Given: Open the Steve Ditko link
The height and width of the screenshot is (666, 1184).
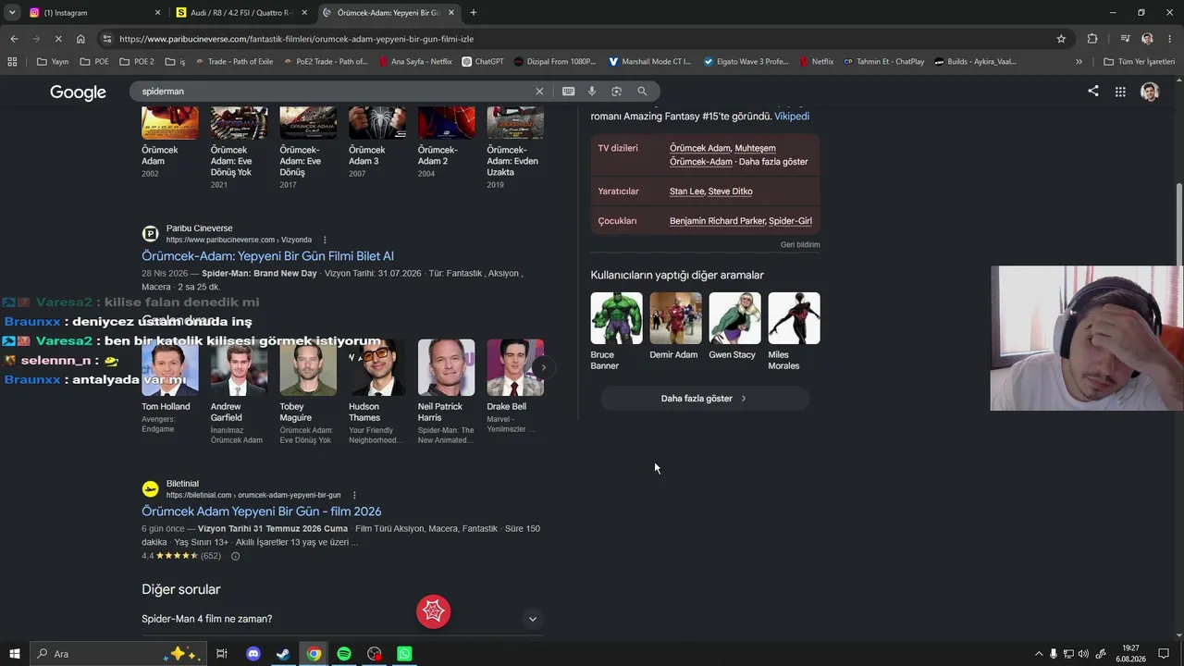Looking at the screenshot, I should [730, 191].
